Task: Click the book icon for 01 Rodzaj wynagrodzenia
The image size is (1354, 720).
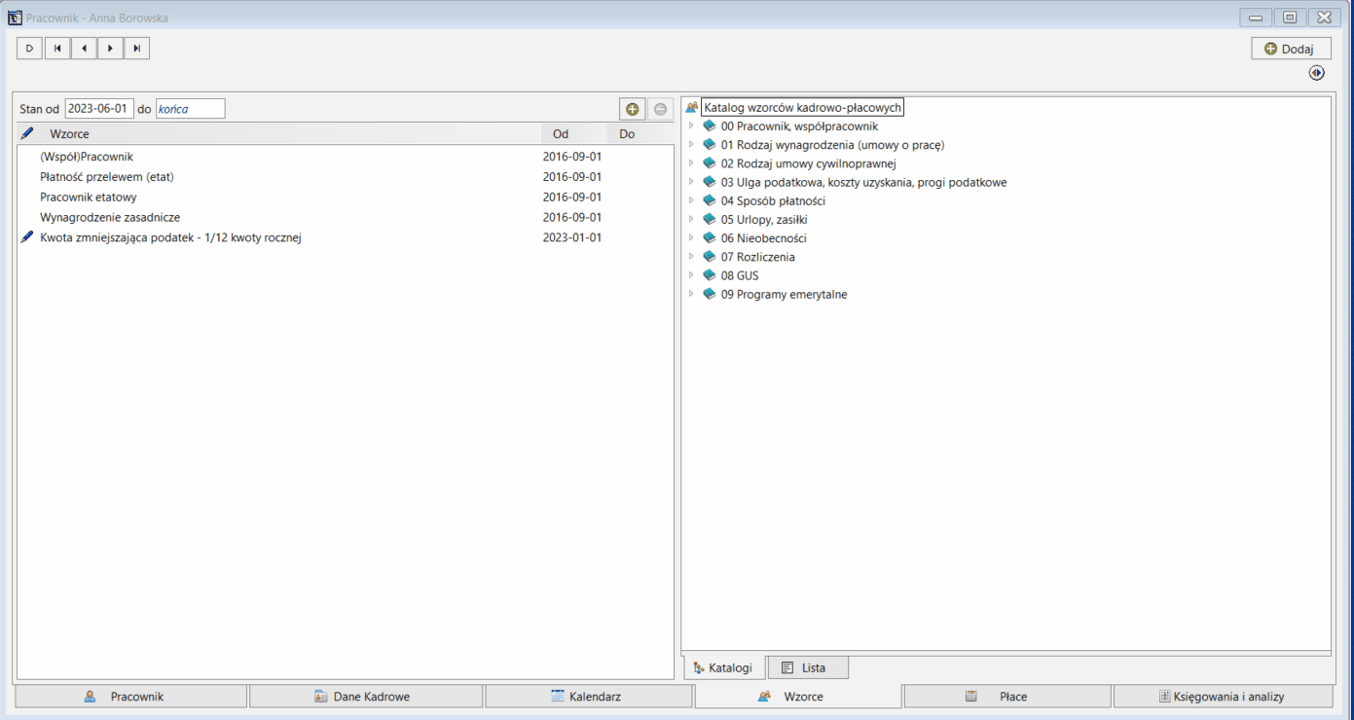Action: click(x=709, y=145)
